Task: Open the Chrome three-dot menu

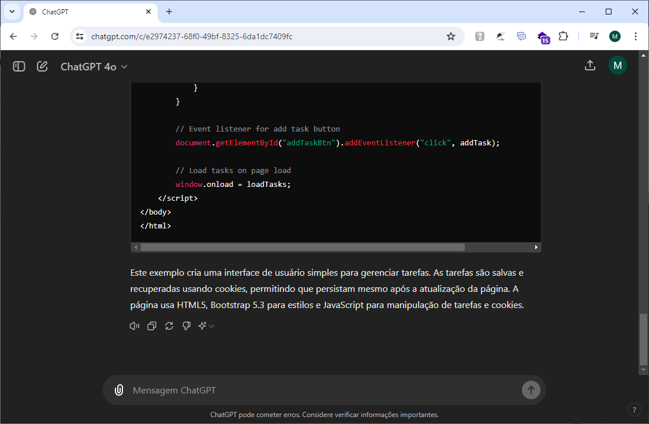Action: [x=635, y=36]
